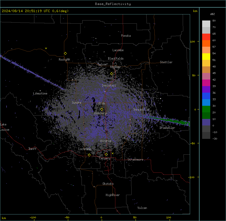Click the yellow marker near RockyMH
The height and width of the screenshot is (221, 226).
(66, 54)
